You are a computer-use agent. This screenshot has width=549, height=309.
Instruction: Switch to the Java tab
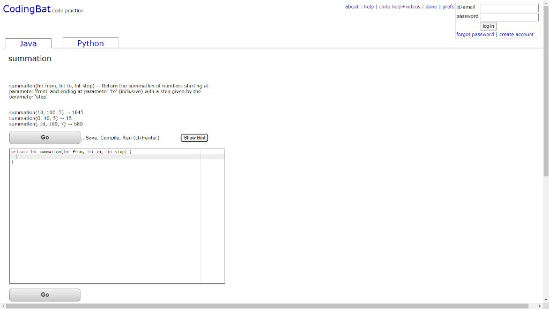28,43
